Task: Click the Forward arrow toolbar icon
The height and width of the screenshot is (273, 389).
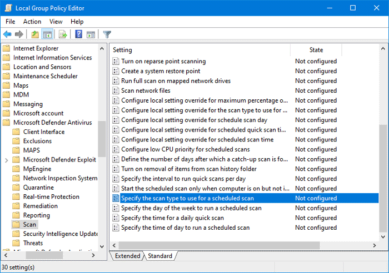Action: [19, 34]
